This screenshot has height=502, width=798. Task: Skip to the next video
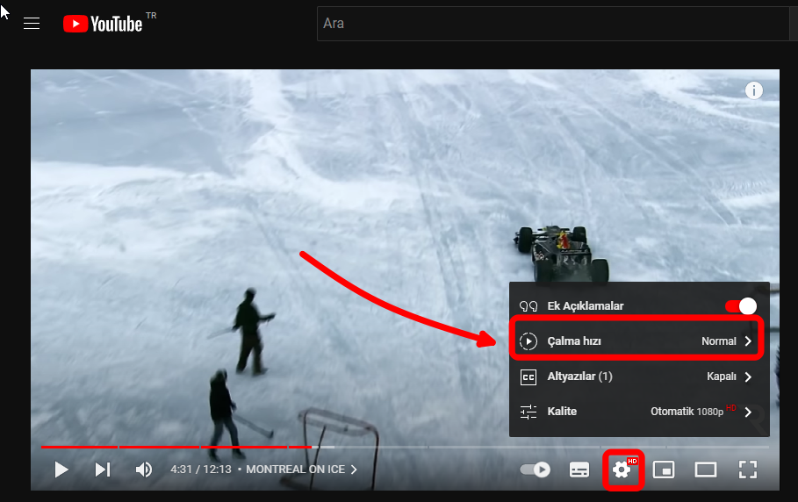103,470
